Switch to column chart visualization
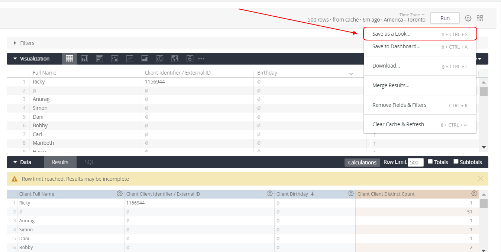The height and width of the screenshot is (252, 501). [x=84, y=59]
